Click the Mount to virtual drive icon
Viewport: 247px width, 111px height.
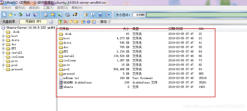(68, 15)
